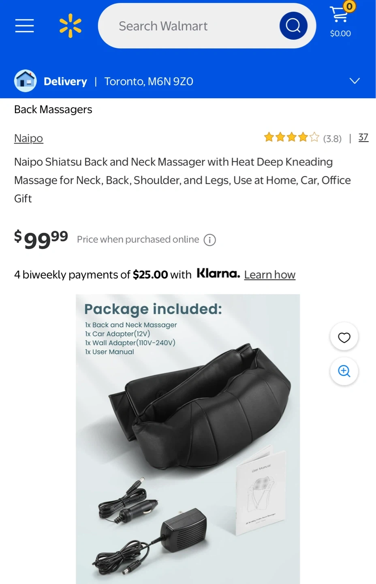
Task: Go to Back Massagers category
Action: point(53,109)
